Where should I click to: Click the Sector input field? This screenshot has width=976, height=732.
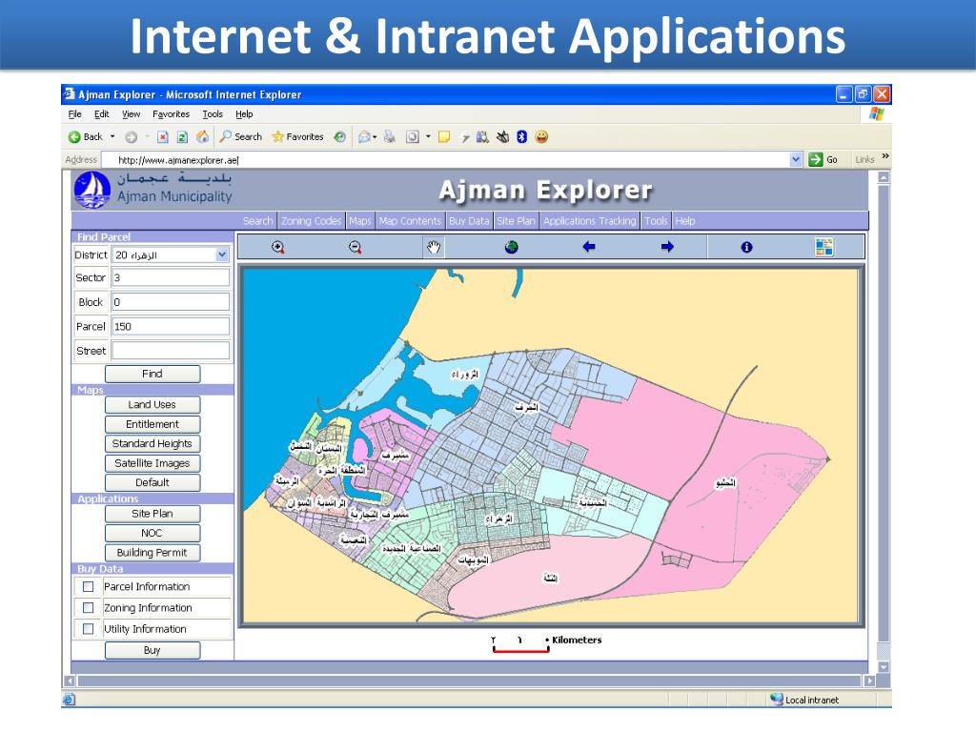[x=171, y=277]
